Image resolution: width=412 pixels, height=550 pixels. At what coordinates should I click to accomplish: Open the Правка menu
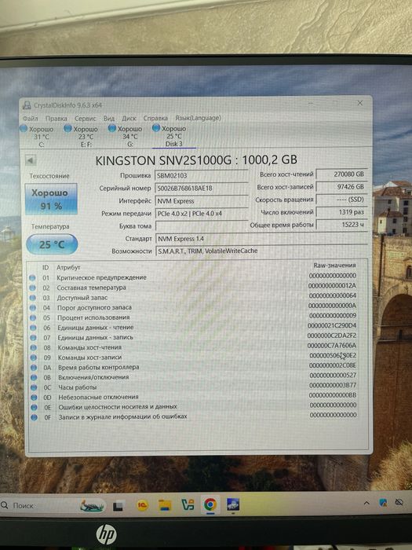pyautogui.click(x=56, y=118)
